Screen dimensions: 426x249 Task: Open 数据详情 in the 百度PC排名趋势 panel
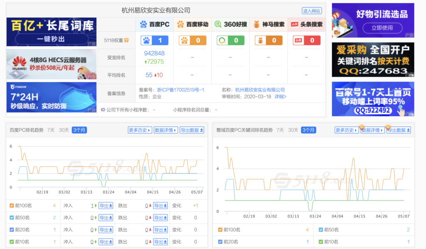point(166,130)
